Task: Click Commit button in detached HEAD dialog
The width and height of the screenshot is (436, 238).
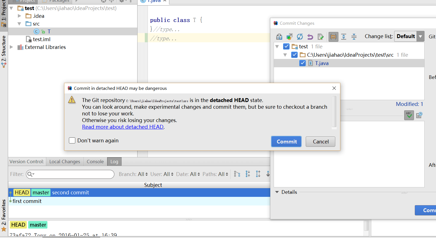Action: click(x=286, y=142)
